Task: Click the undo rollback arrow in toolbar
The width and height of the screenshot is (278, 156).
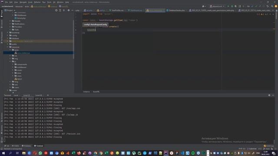Action: click(x=268, y=6)
